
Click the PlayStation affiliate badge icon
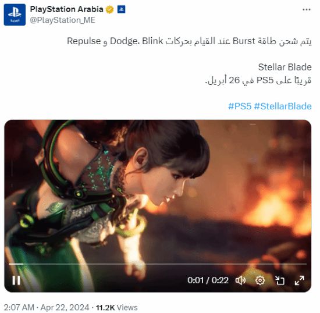121,9
